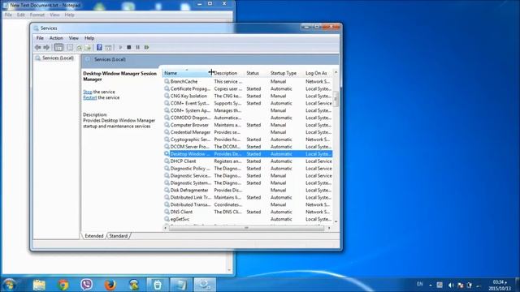This screenshot has width=520, height=292.
Task: Select the DCOM Server Process Launcher row
Action: pos(248,147)
